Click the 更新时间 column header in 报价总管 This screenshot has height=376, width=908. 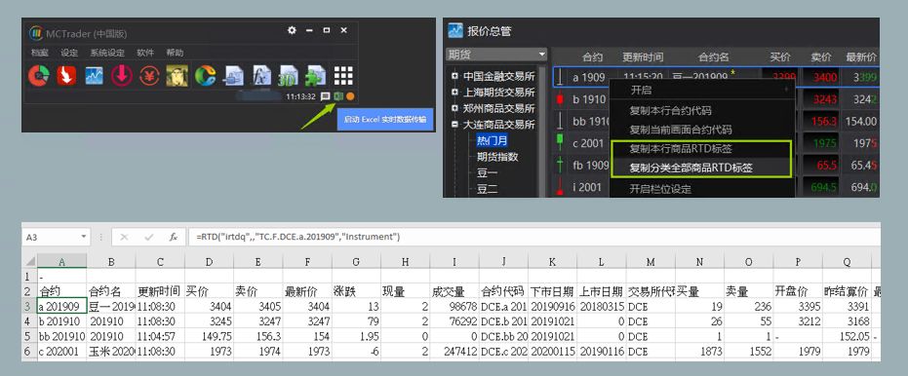[x=643, y=57]
